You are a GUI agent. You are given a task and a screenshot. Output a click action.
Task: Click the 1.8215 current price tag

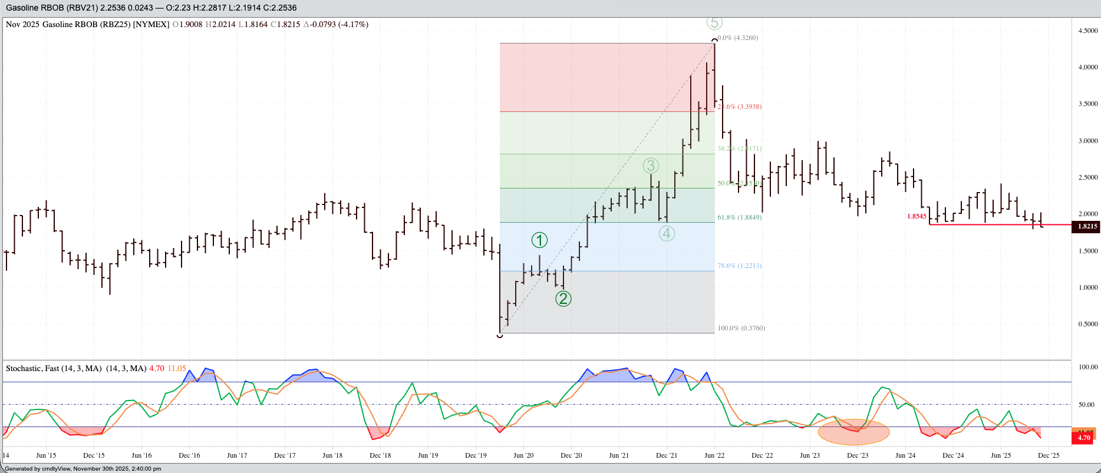click(1087, 226)
